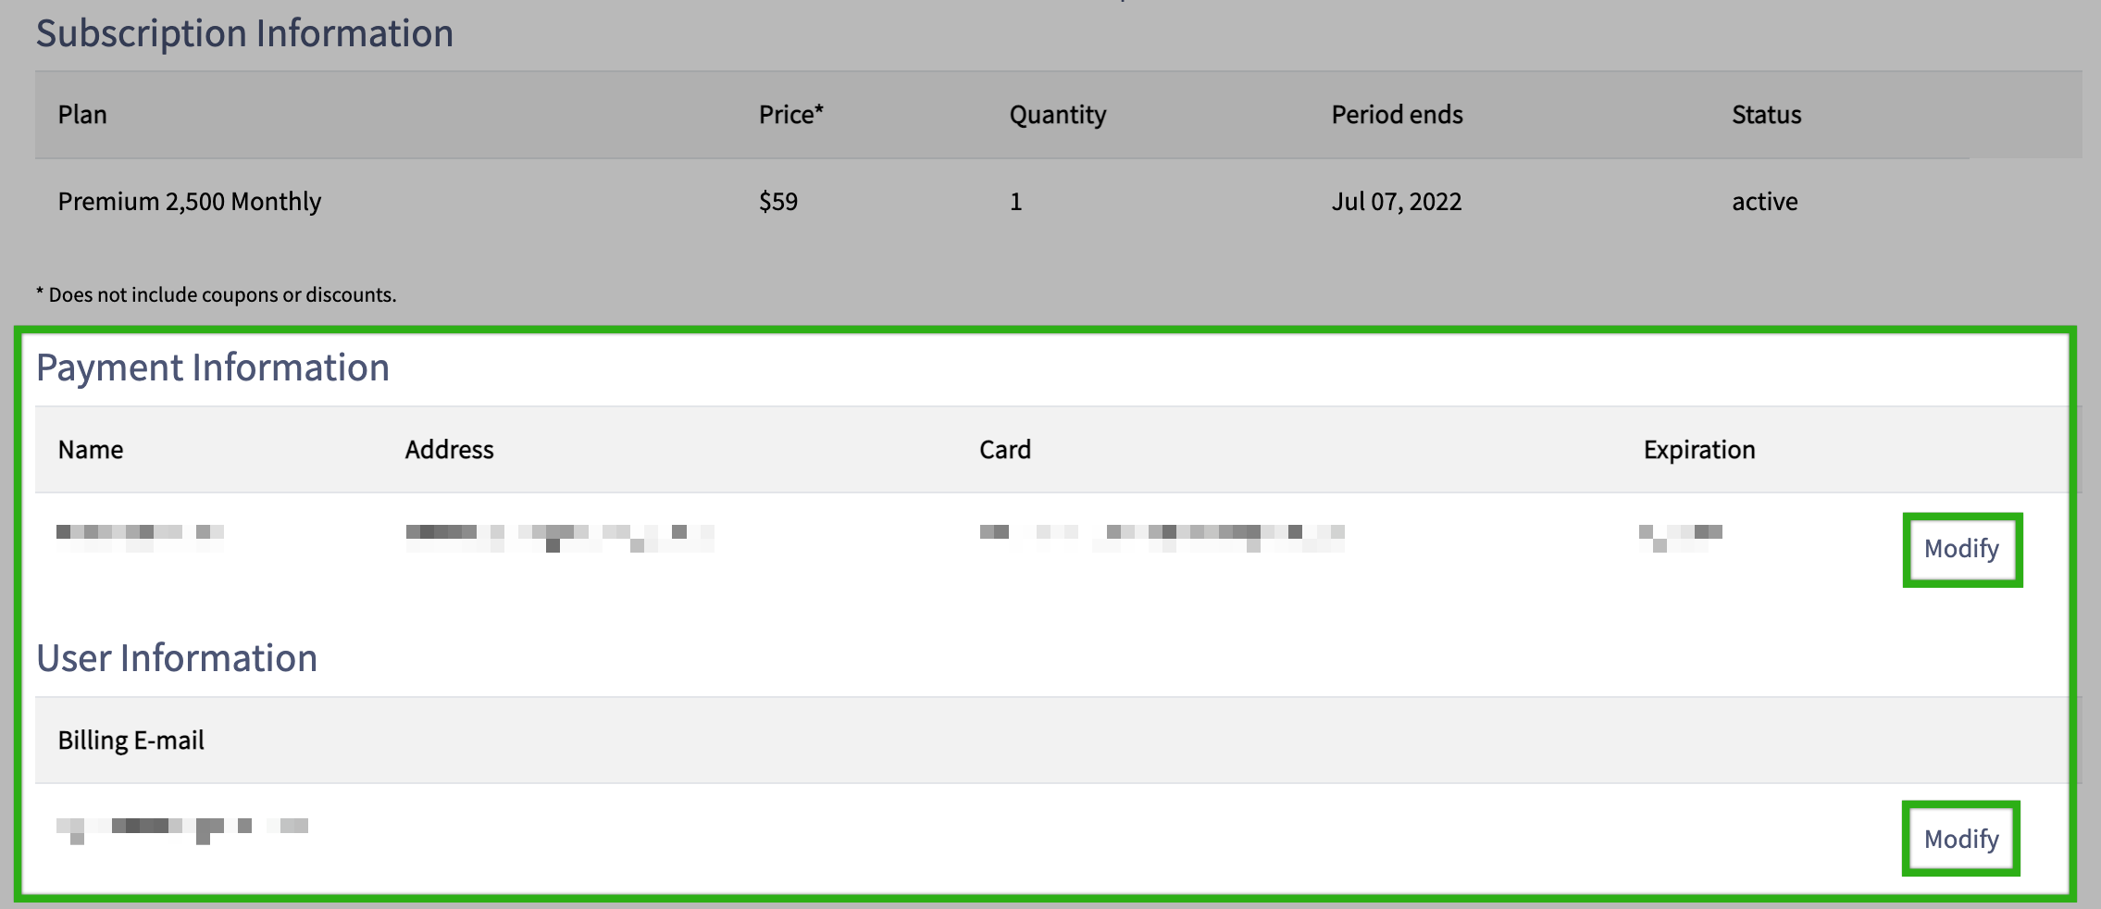Click the Modify button in Payment Information
Viewport: 2101px width, 909px height.
[x=1961, y=549]
